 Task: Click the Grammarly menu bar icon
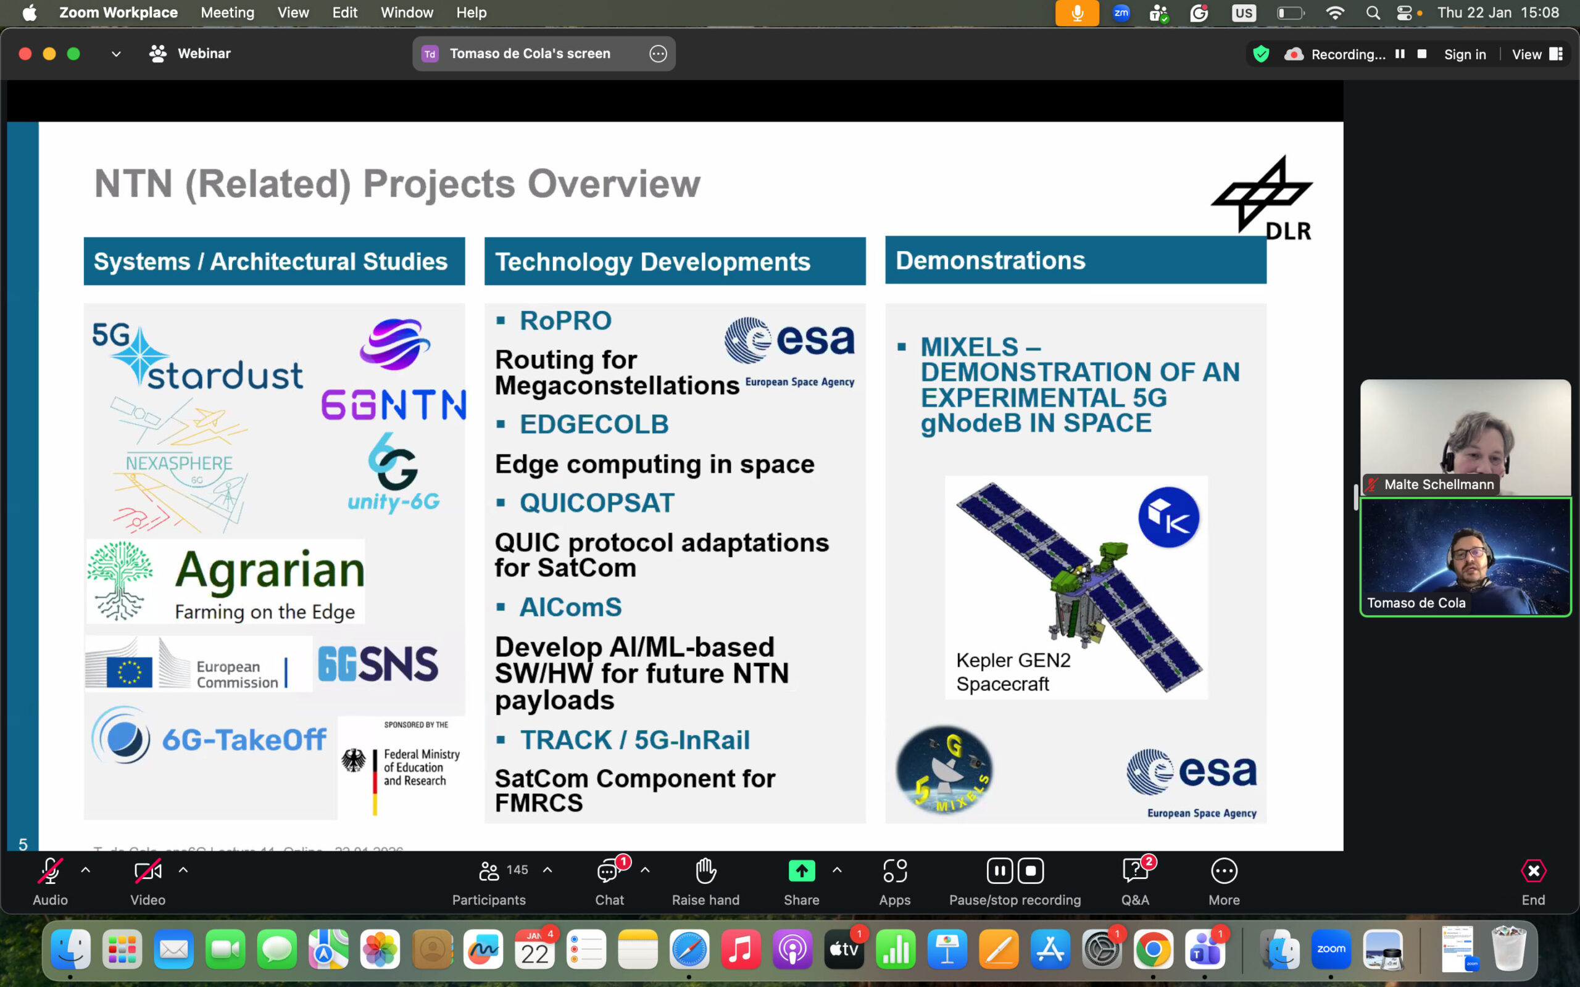(1199, 12)
